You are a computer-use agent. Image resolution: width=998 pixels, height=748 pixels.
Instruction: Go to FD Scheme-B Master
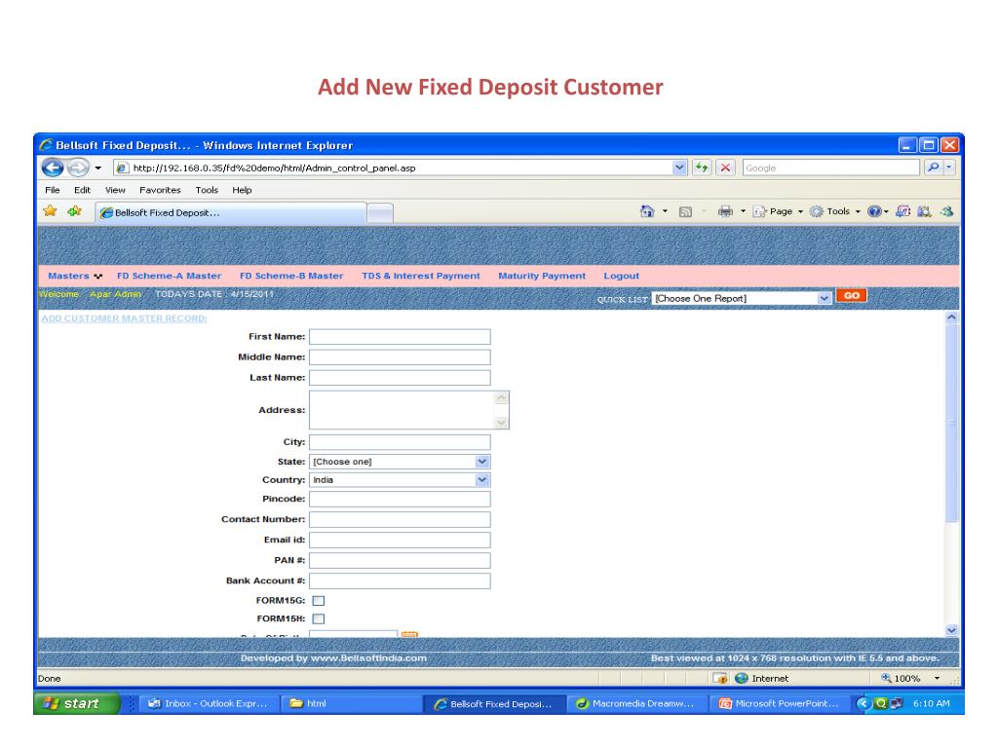tap(291, 276)
